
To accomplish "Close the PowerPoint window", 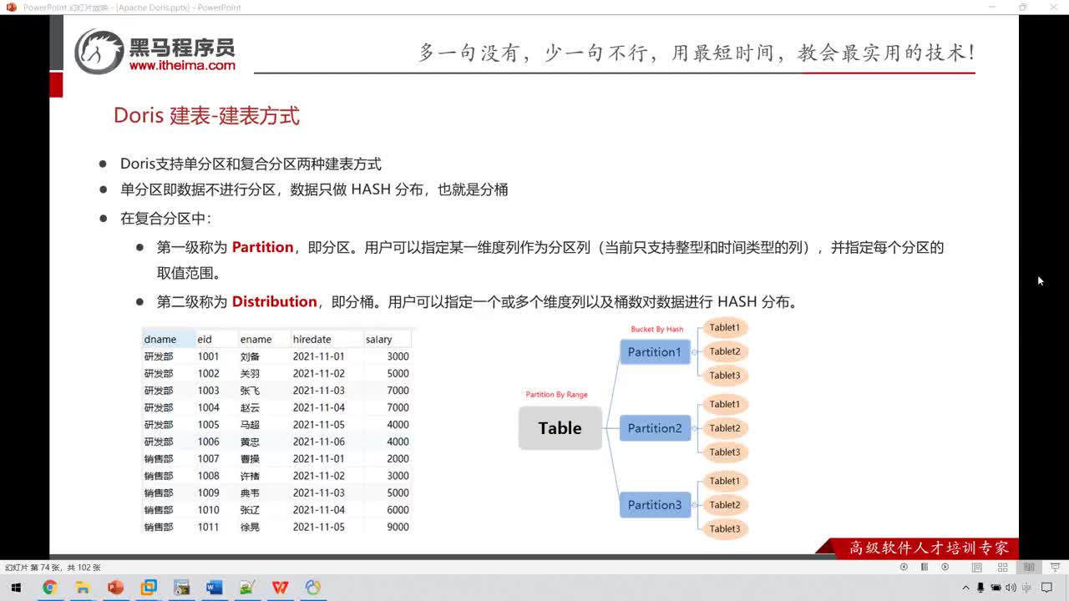I will (x=1055, y=8).
